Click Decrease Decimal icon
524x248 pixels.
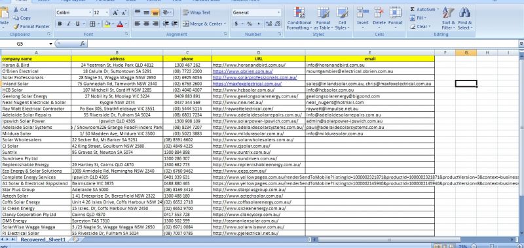point(277,24)
